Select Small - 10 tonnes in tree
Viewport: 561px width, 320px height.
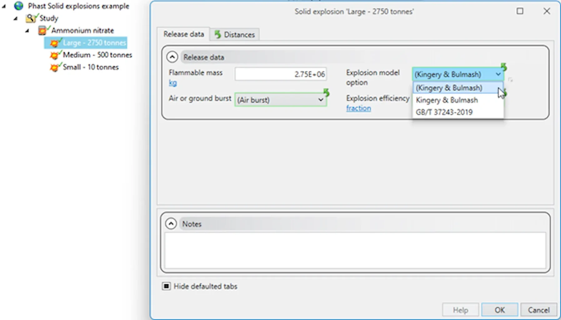(91, 67)
